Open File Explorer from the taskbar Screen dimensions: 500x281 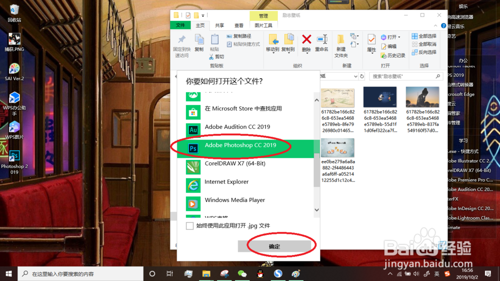pos(206,273)
